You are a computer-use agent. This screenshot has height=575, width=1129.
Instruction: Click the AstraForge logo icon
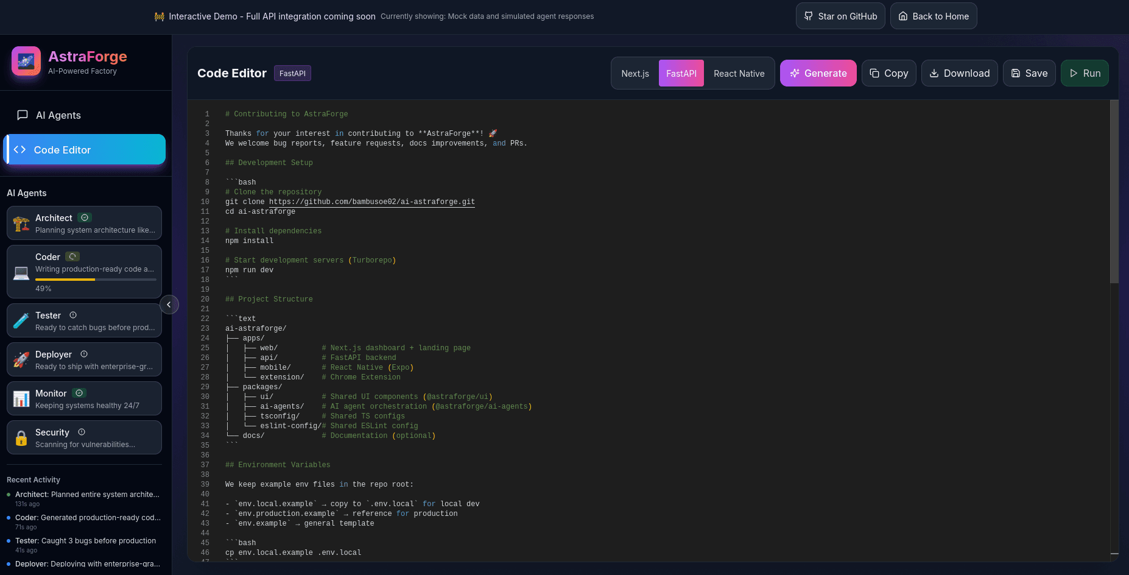[26, 61]
